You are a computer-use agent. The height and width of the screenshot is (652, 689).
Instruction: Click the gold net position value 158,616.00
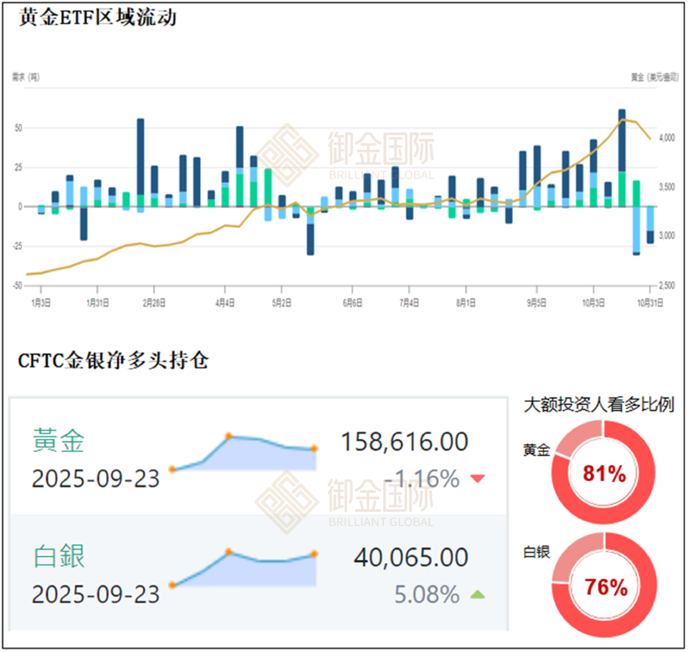[x=405, y=442]
